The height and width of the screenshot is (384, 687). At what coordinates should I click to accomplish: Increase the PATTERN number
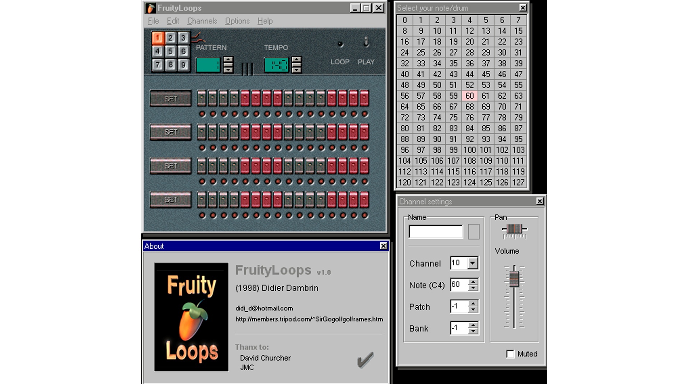228,60
